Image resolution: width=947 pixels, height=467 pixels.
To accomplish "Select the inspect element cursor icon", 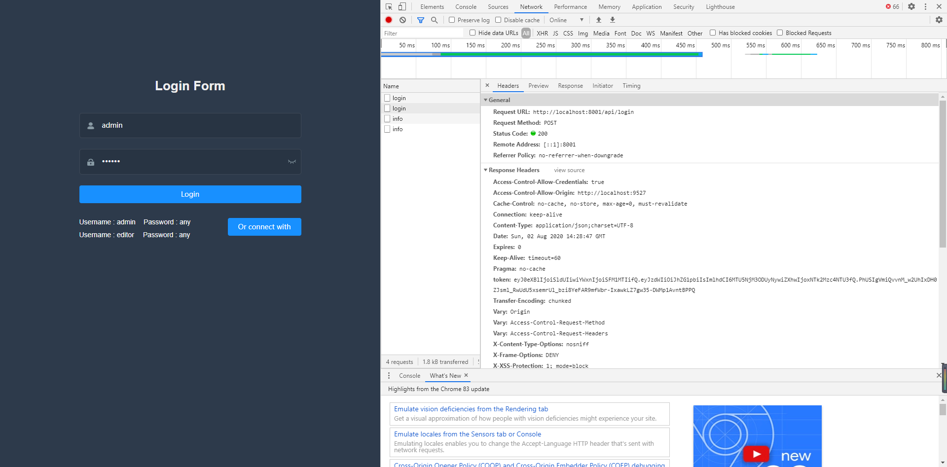I will (389, 6).
